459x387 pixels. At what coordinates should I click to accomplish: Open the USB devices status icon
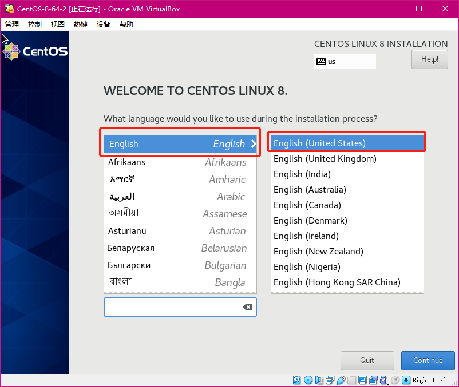tap(341, 380)
